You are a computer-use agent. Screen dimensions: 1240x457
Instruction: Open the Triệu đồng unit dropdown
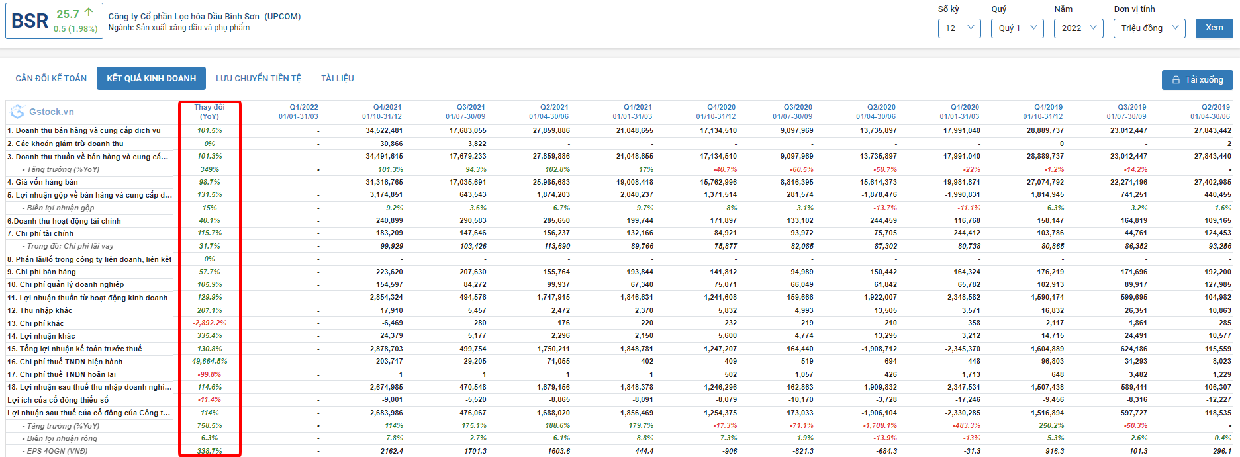tap(1149, 28)
